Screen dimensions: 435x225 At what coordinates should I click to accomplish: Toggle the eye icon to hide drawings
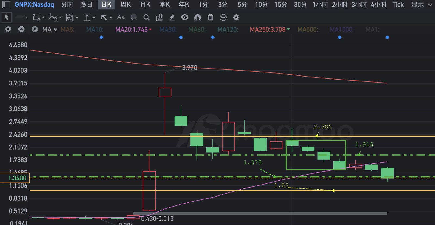(185, 17)
